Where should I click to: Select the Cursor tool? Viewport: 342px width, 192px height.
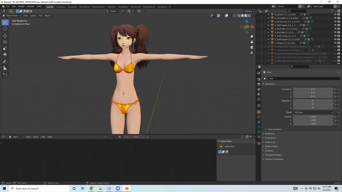(x=5, y=29)
